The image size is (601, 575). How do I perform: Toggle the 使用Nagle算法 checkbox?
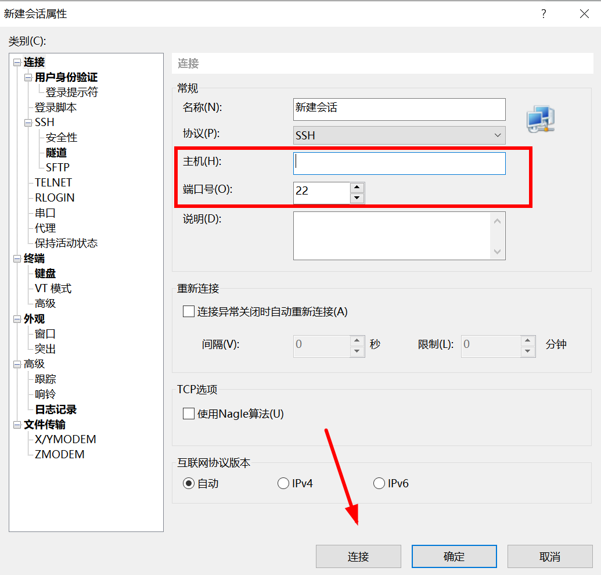pyautogui.click(x=189, y=414)
